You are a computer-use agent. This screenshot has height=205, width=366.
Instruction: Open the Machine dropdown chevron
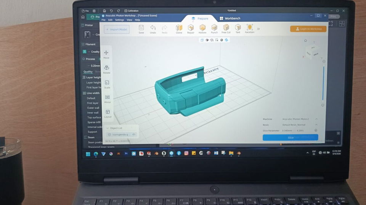316,119
